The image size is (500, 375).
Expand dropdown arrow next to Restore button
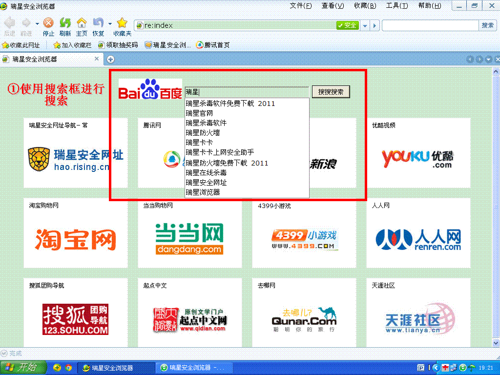click(110, 23)
